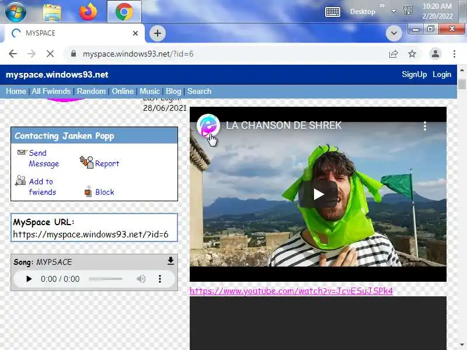Click myspace.windows93.net site title

(57, 75)
